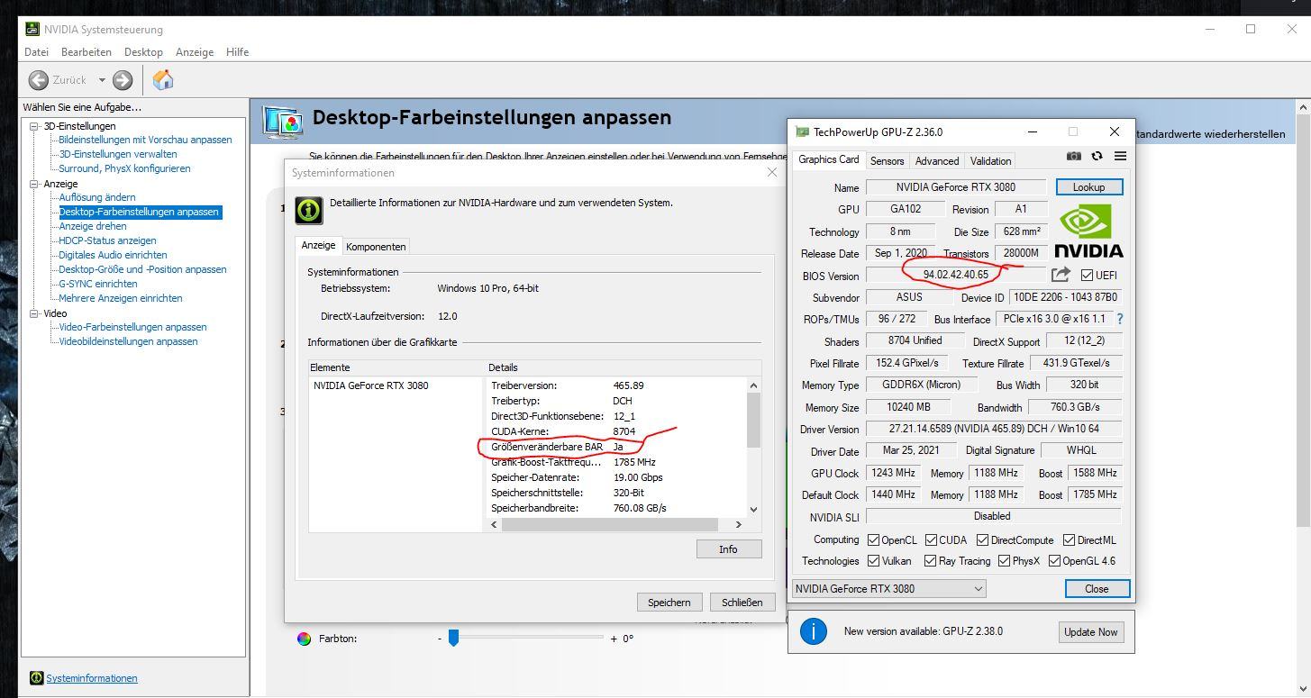Select Video-Farbeinstellungen anpassen item
Viewport: 1311px width, 698px height.
pyautogui.click(x=132, y=327)
